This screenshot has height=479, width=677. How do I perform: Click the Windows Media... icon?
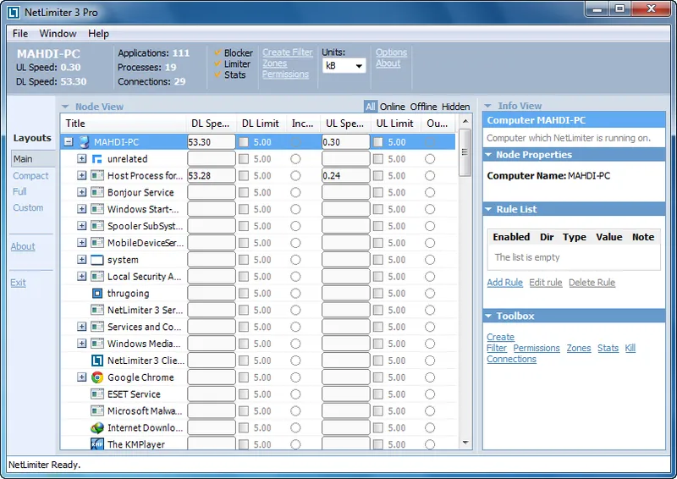[97, 344]
